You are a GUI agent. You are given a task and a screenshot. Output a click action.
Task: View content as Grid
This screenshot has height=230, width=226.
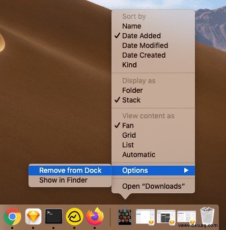[x=153, y=135]
